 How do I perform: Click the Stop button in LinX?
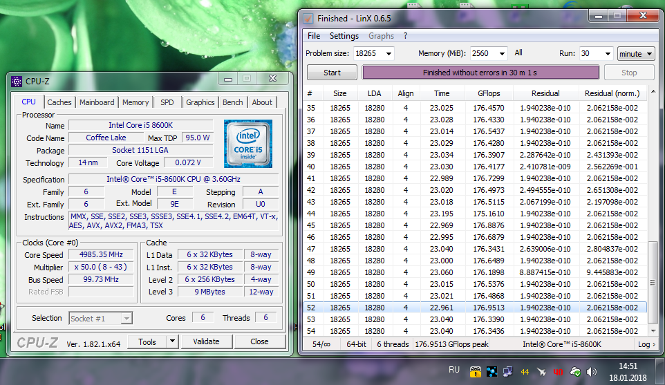coord(629,73)
